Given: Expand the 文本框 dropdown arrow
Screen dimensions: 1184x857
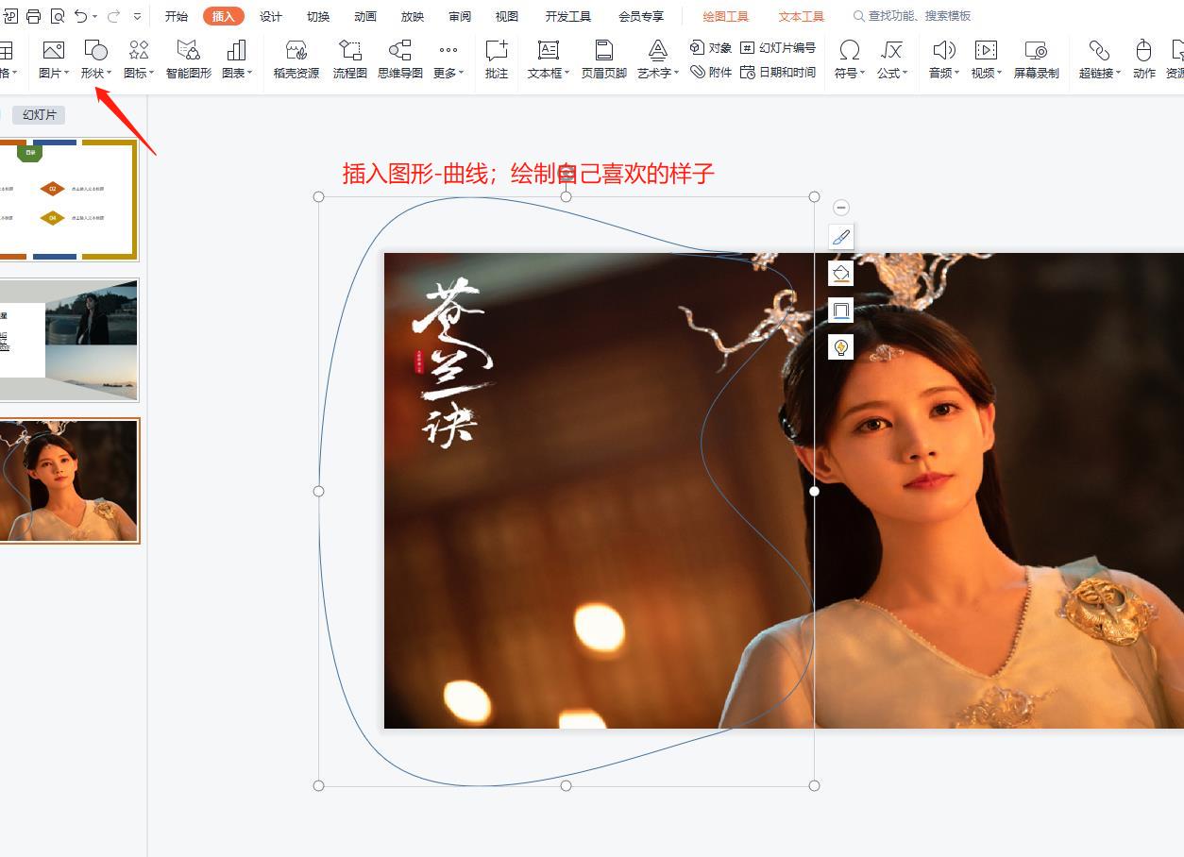Looking at the screenshot, I should point(567,74).
